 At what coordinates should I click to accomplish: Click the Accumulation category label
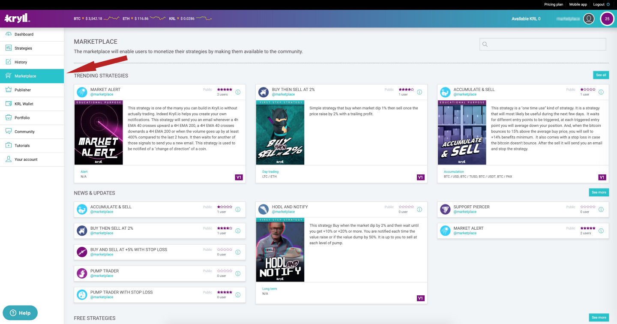point(454,172)
